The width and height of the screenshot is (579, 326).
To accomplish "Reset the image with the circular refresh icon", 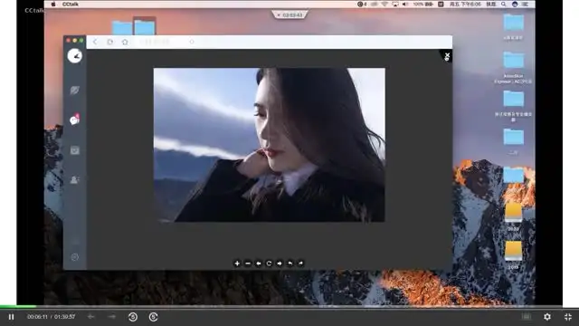I will click(269, 264).
